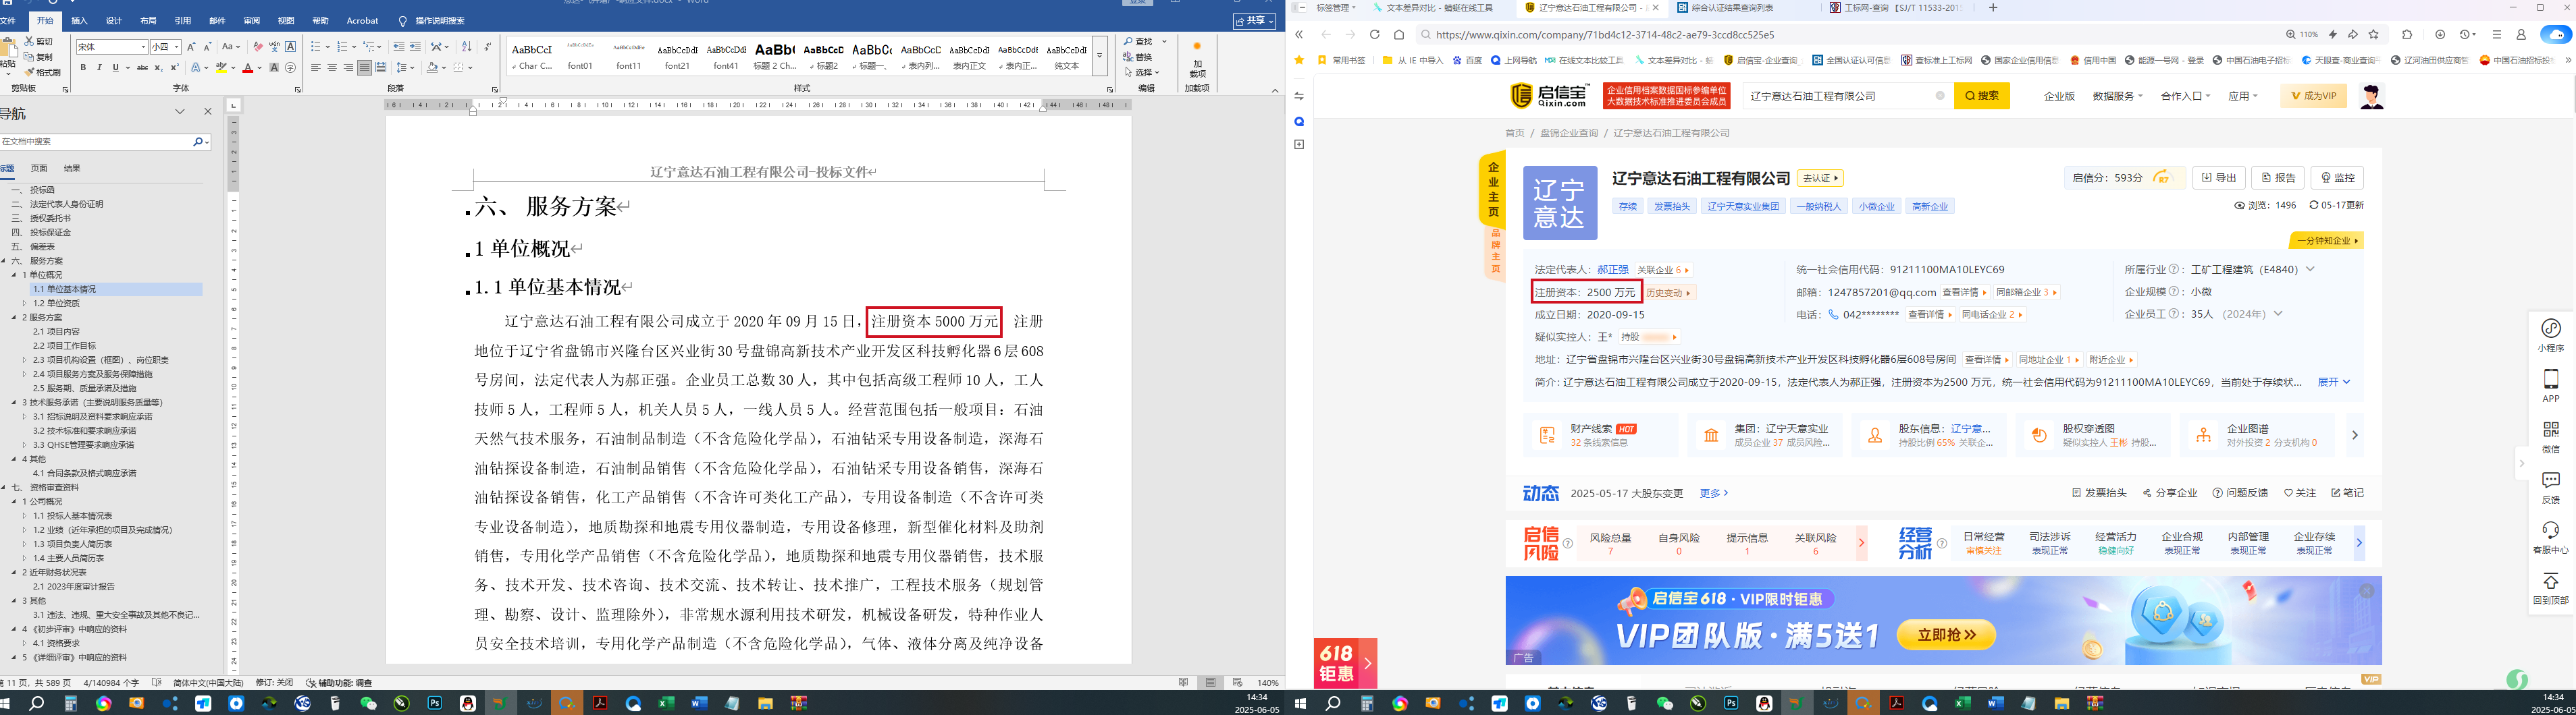This screenshot has height=715, width=2576.
Task: Open the font name dropdown (宋体)
Action: tap(143, 47)
